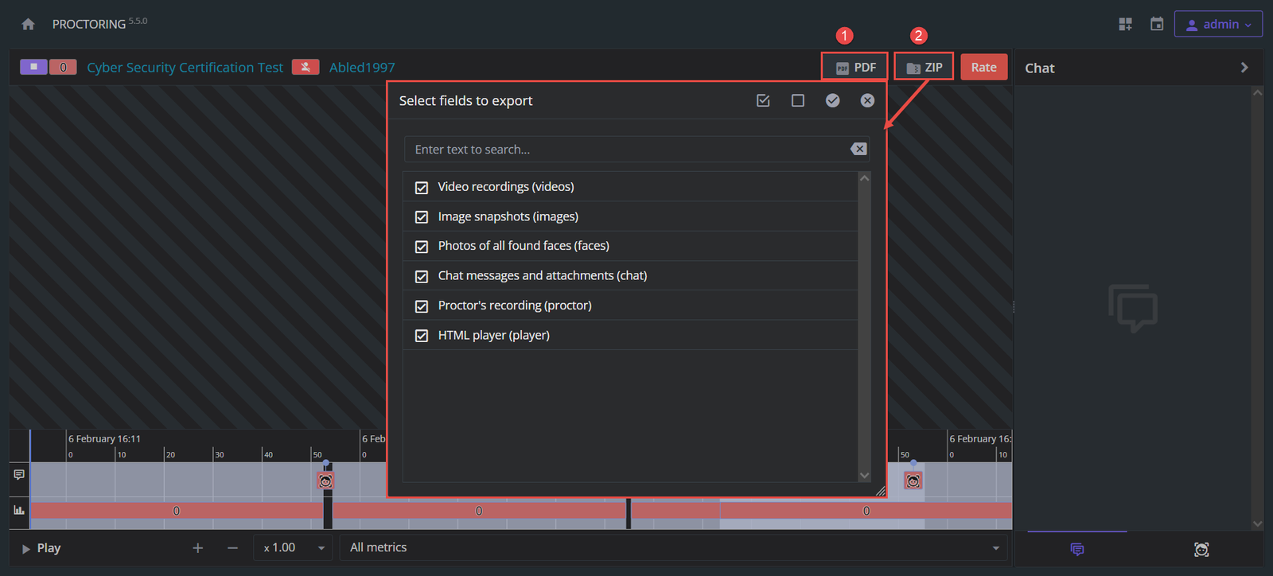Collapse the Chat panel with the chevron
This screenshot has height=576, width=1273.
(x=1244, y=68)
